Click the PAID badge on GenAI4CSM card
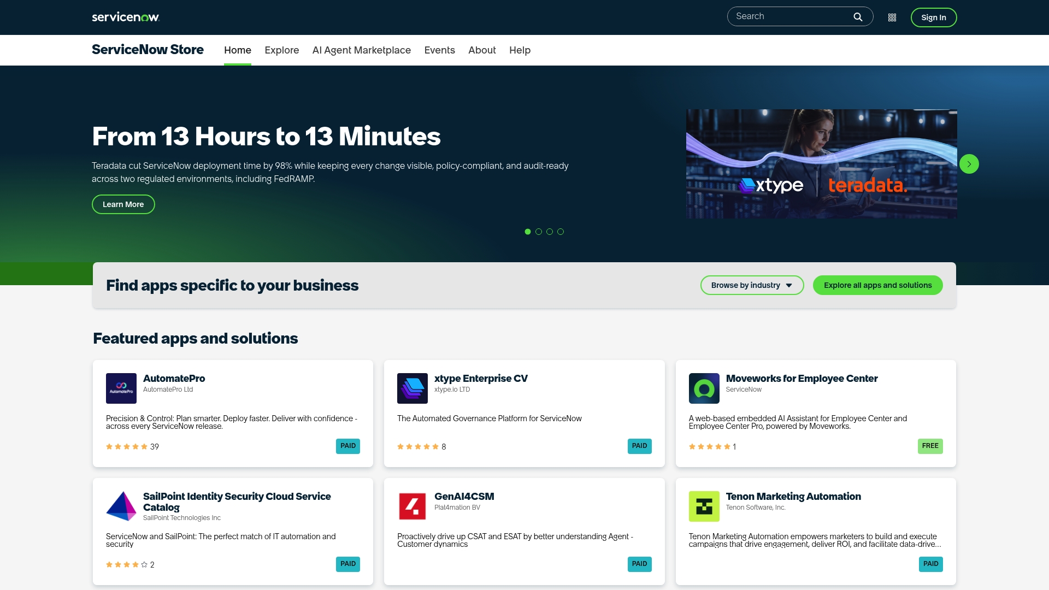Screen dimensions: 1049x590 point(639,564)
